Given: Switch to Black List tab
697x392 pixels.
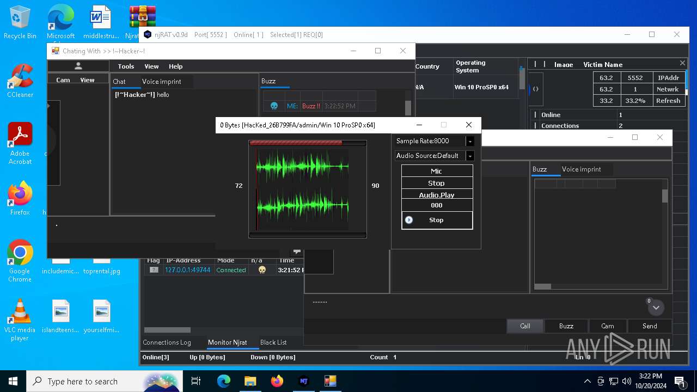Looking at the screenshot, I should [273, 342].
